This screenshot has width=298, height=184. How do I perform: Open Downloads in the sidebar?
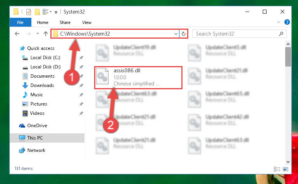42,85
